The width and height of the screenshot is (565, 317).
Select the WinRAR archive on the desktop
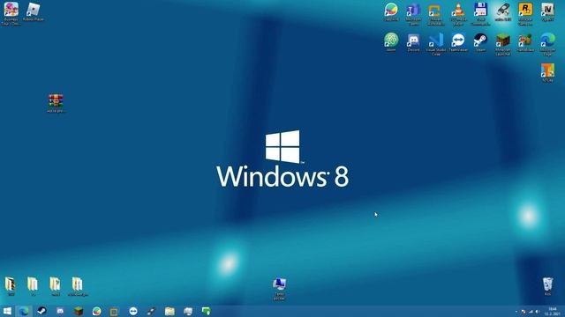(56, 103)
